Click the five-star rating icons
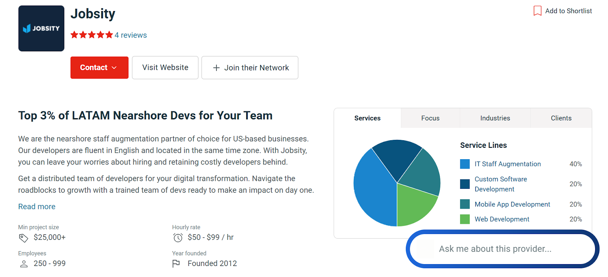Screen dimensions: 608x277 92,35
